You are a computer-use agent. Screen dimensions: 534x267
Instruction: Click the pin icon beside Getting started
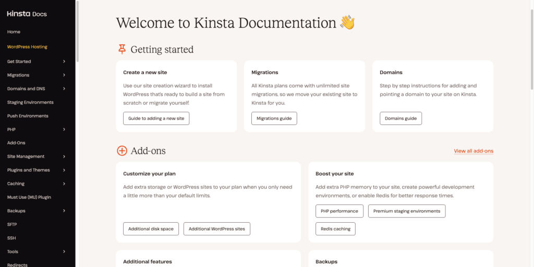click(122, 49)
